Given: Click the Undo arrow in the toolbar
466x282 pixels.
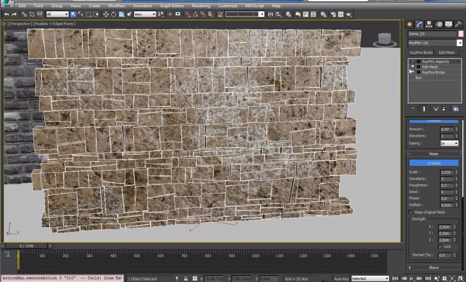Looking at the screenshot, I should pyautogui.click(x=6, y=14).
